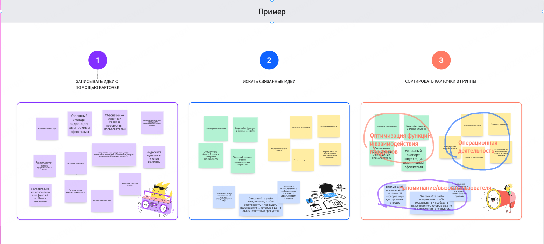
Task: Select yellow note "Соревнования по использованию функций" in blue frame
Action: [329, 155]
